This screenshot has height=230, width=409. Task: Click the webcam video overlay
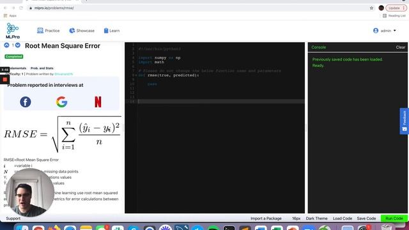(29, 192)
